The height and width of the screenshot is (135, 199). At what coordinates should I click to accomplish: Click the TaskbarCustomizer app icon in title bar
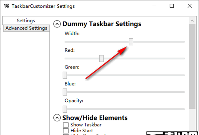point(7,6)
